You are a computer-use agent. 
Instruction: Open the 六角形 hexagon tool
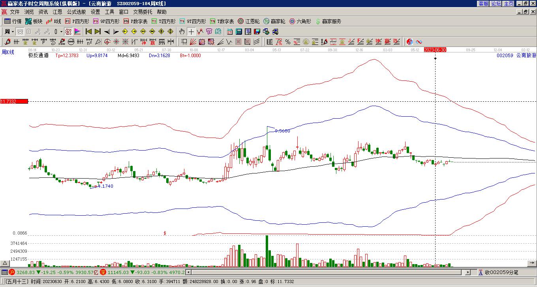click(x=300, y=21)
